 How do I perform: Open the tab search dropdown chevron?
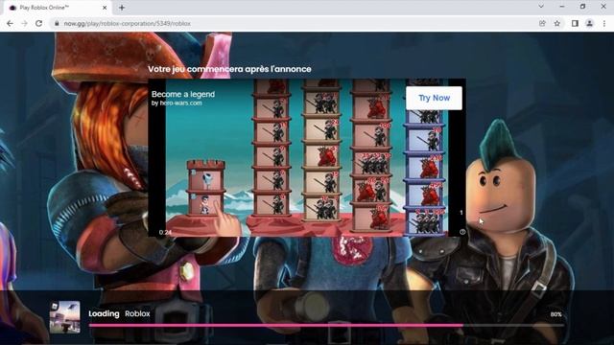541,7
